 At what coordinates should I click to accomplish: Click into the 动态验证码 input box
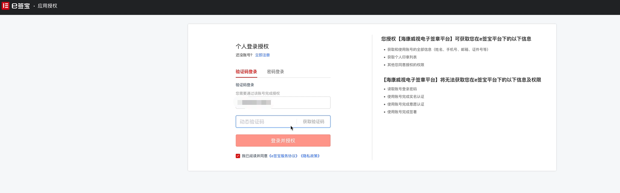(x=265, y=122)
